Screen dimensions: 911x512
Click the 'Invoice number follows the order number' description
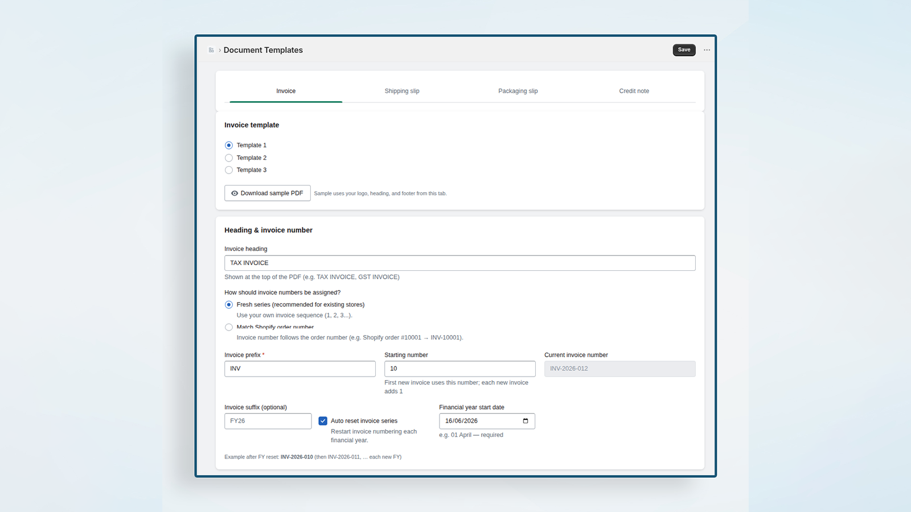pyautogui.click(x=350, y=337)
